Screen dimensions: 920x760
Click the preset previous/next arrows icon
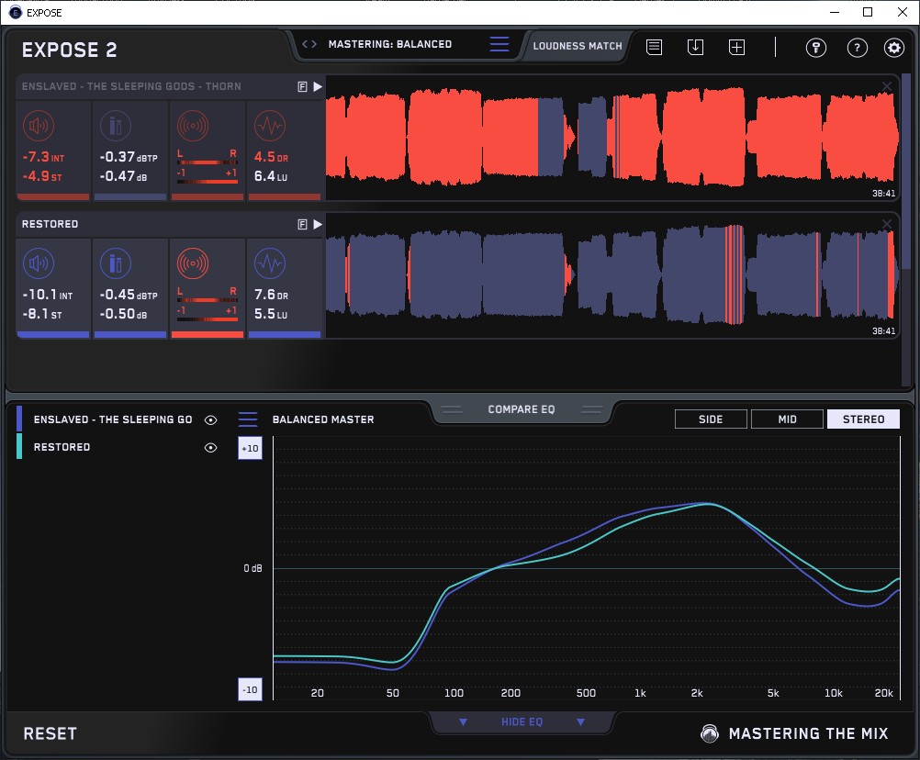309,44
